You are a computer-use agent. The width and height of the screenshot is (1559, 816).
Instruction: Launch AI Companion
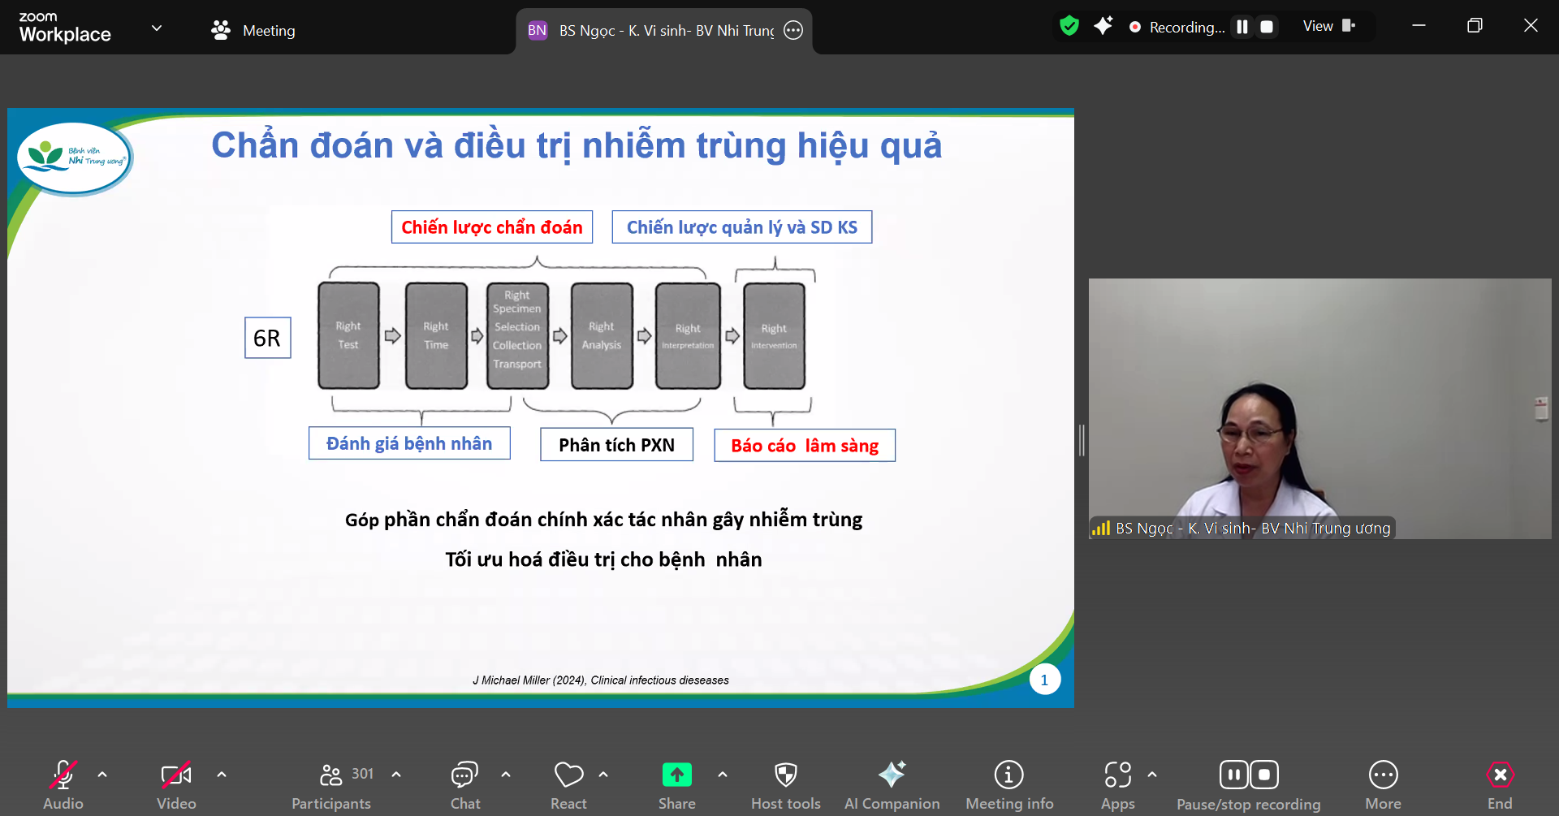pos(892,784)
